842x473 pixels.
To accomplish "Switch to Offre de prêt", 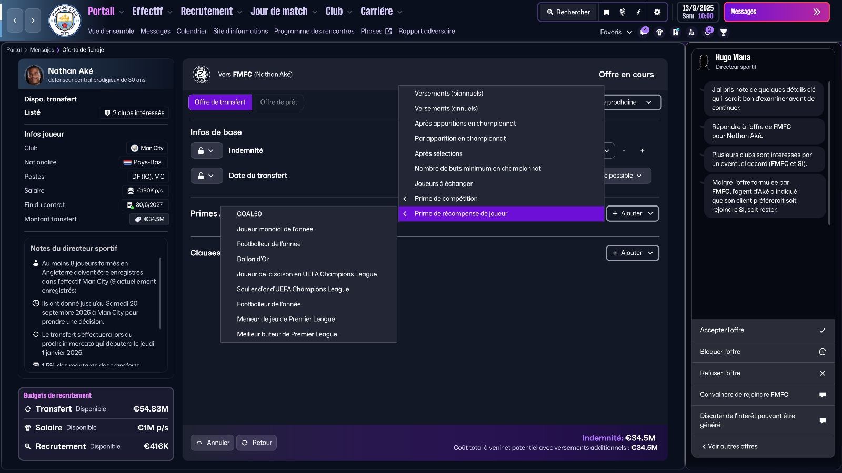I will (279, 102).
